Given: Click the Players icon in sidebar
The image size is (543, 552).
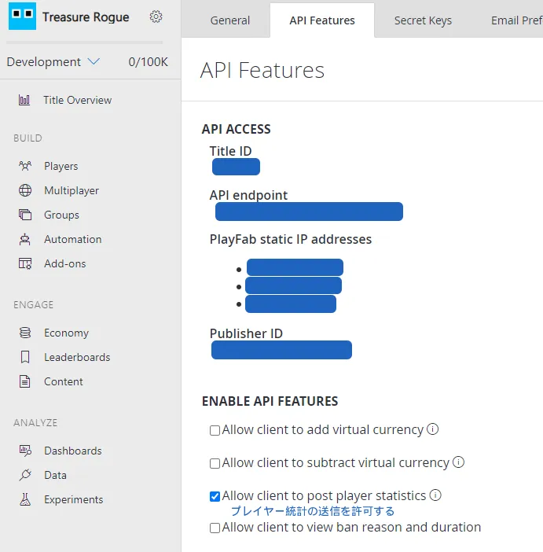Looking at the screenshot, I should click(x=25, y=166).
